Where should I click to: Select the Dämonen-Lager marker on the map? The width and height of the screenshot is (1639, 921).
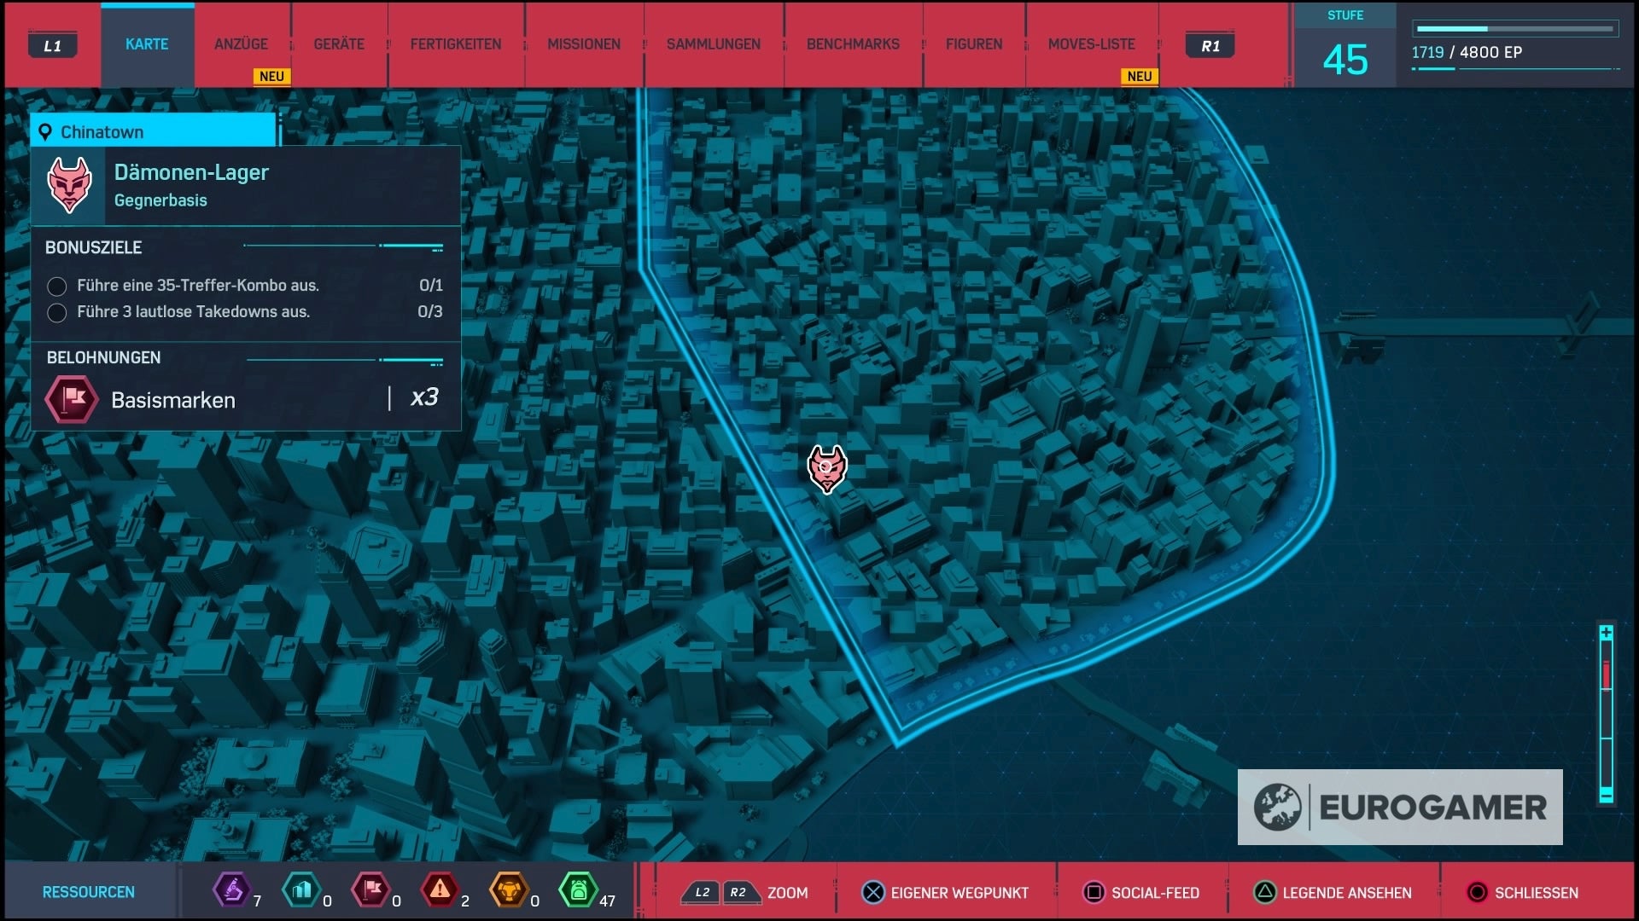pos(826,468)
